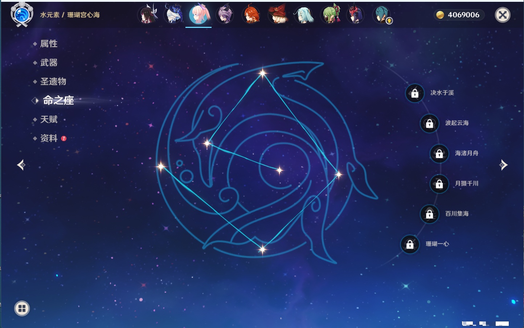Click the Hydro element emblem icon
Viewport: 524px width, 328px height.
22,14
